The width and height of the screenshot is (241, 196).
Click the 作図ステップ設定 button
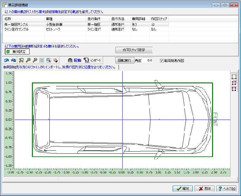(134, 50)
